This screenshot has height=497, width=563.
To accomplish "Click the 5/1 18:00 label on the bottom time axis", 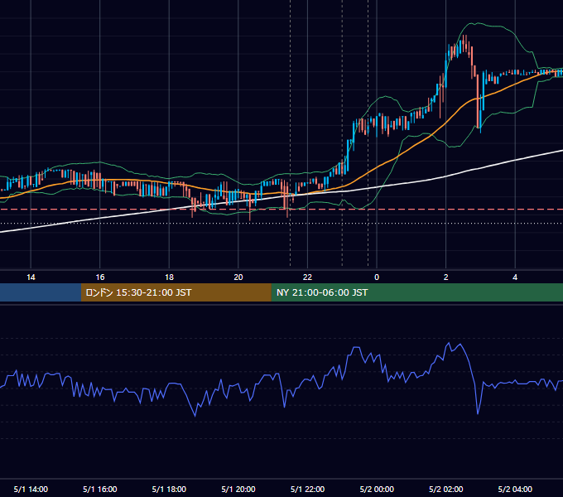I will 169,489.
